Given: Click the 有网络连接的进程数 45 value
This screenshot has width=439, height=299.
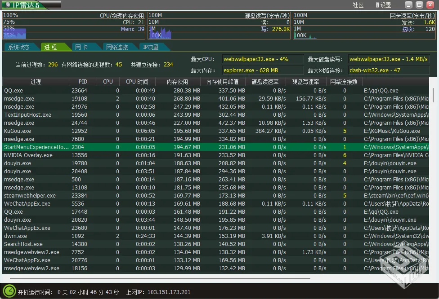Looking at the screenshot, I should click(x=119, y=65).
